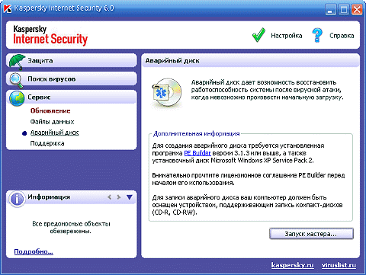
Task: Click the Информация panel header
Action: pyautogui.click(x=72, y=197)
